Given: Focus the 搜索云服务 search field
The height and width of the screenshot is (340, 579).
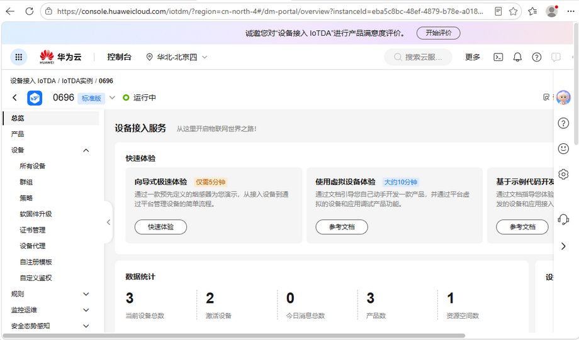Looking at the screenshot, I should (x=418, y=57).
